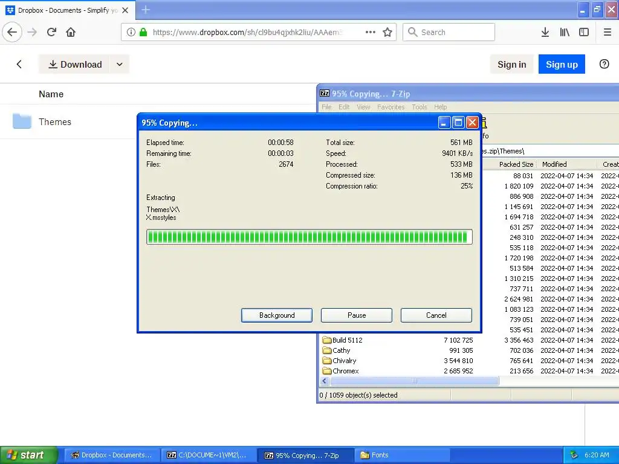The image size is (619, 464).
Task: Click the size value 7 102 725
Action: [x=458, y=340]
